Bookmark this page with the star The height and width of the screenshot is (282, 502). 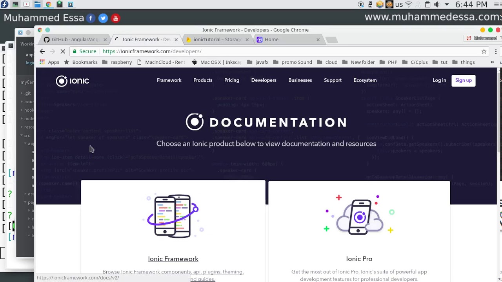click(484, 51)
